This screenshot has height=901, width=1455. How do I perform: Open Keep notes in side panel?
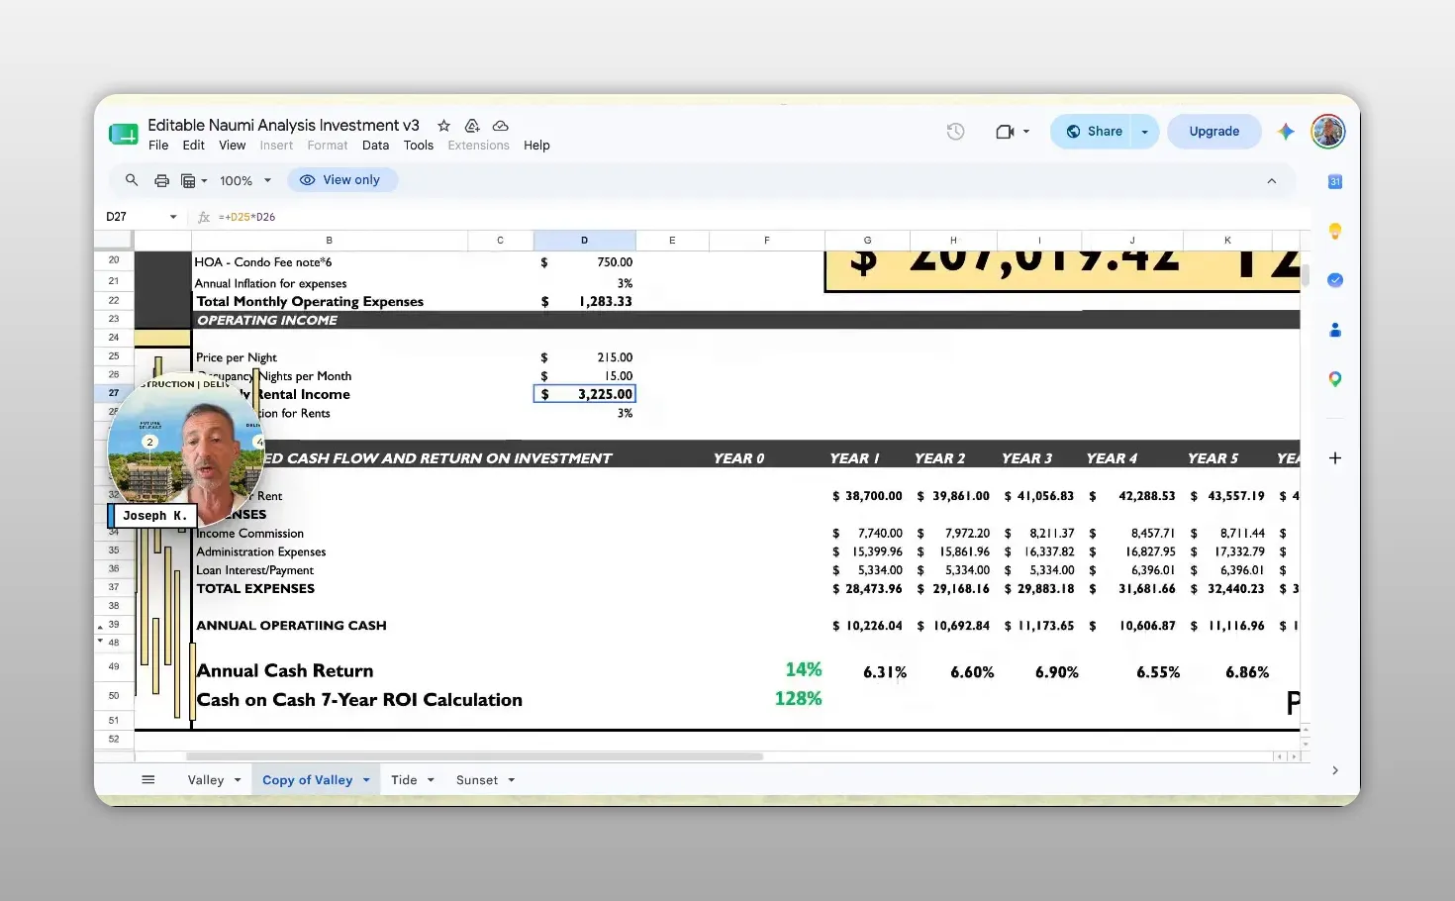[1334, 231]
